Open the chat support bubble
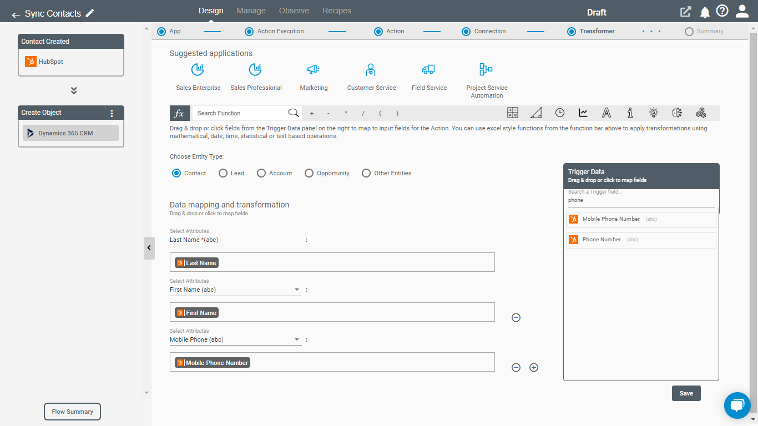The width and height of the screenshot is (758, 426). coord(737,405)
